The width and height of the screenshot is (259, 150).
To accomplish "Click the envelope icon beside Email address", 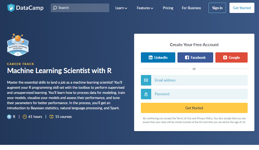I will 146,80.
